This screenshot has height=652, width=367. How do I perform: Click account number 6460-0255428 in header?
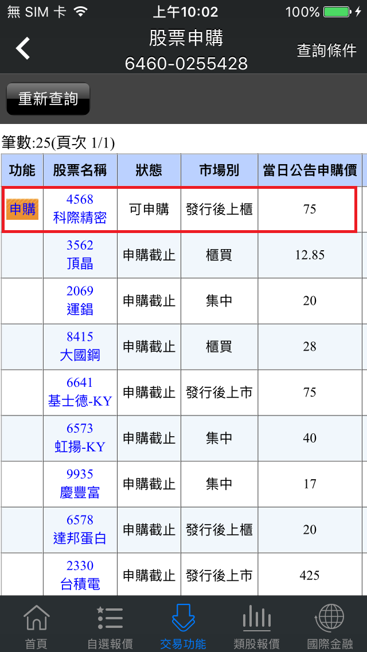pos(186,64)
